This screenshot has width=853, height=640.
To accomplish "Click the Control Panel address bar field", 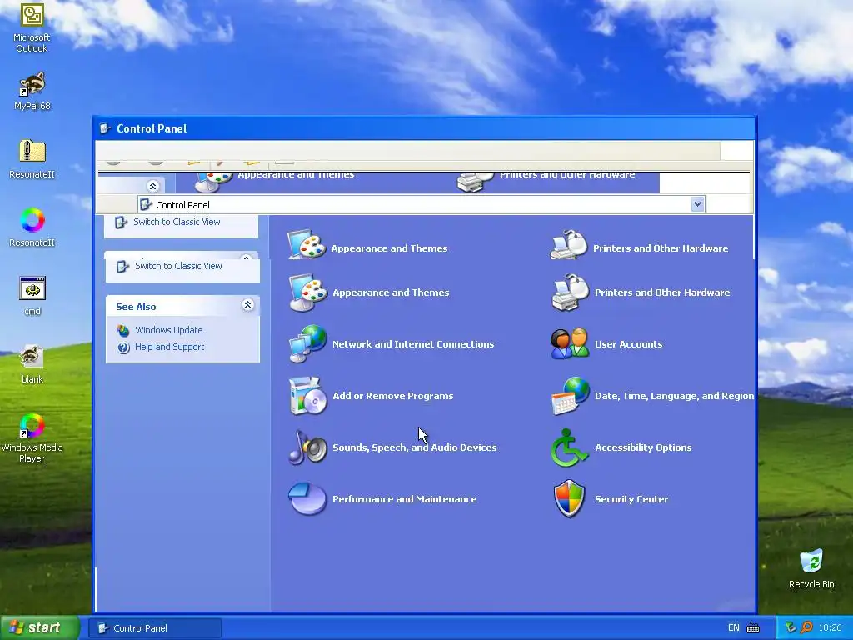I will point(421,205).
